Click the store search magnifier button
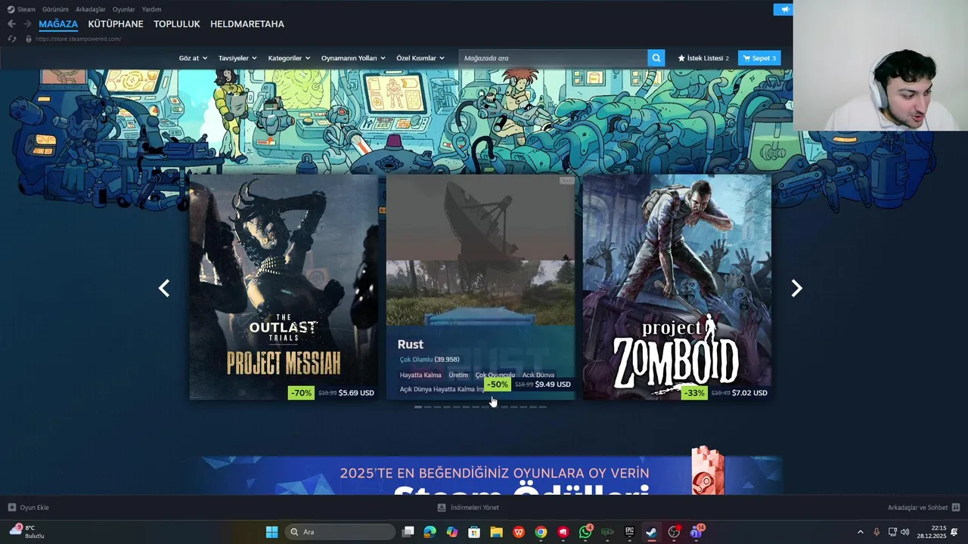 (656, 58)
